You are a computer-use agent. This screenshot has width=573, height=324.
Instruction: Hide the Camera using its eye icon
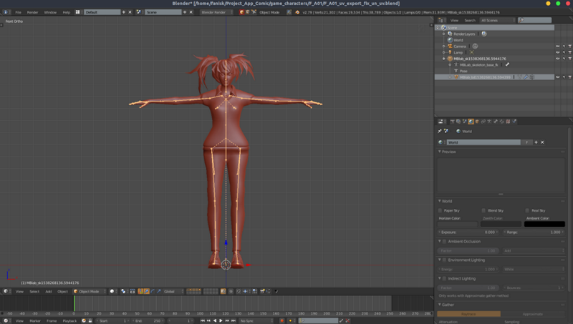558,46
